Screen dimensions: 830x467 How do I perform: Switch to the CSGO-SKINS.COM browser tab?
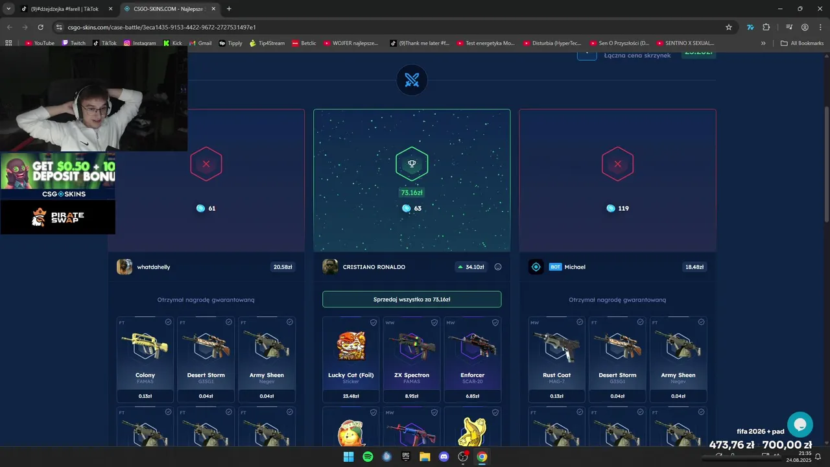(170, 9)
